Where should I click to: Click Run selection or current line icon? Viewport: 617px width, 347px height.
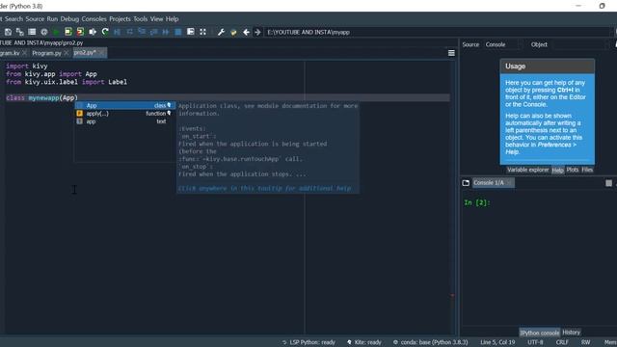pyautogui.click(x=93, y=32)
